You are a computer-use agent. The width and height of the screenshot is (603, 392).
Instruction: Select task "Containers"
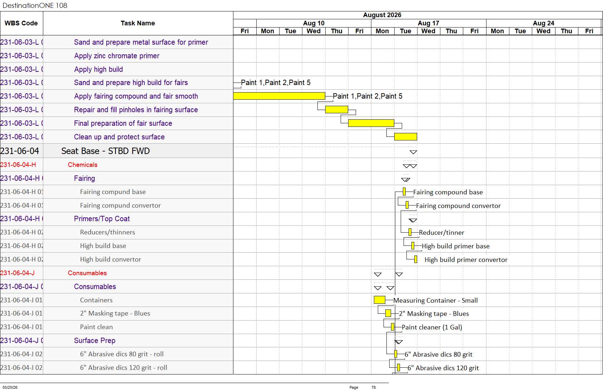(96, 300)
